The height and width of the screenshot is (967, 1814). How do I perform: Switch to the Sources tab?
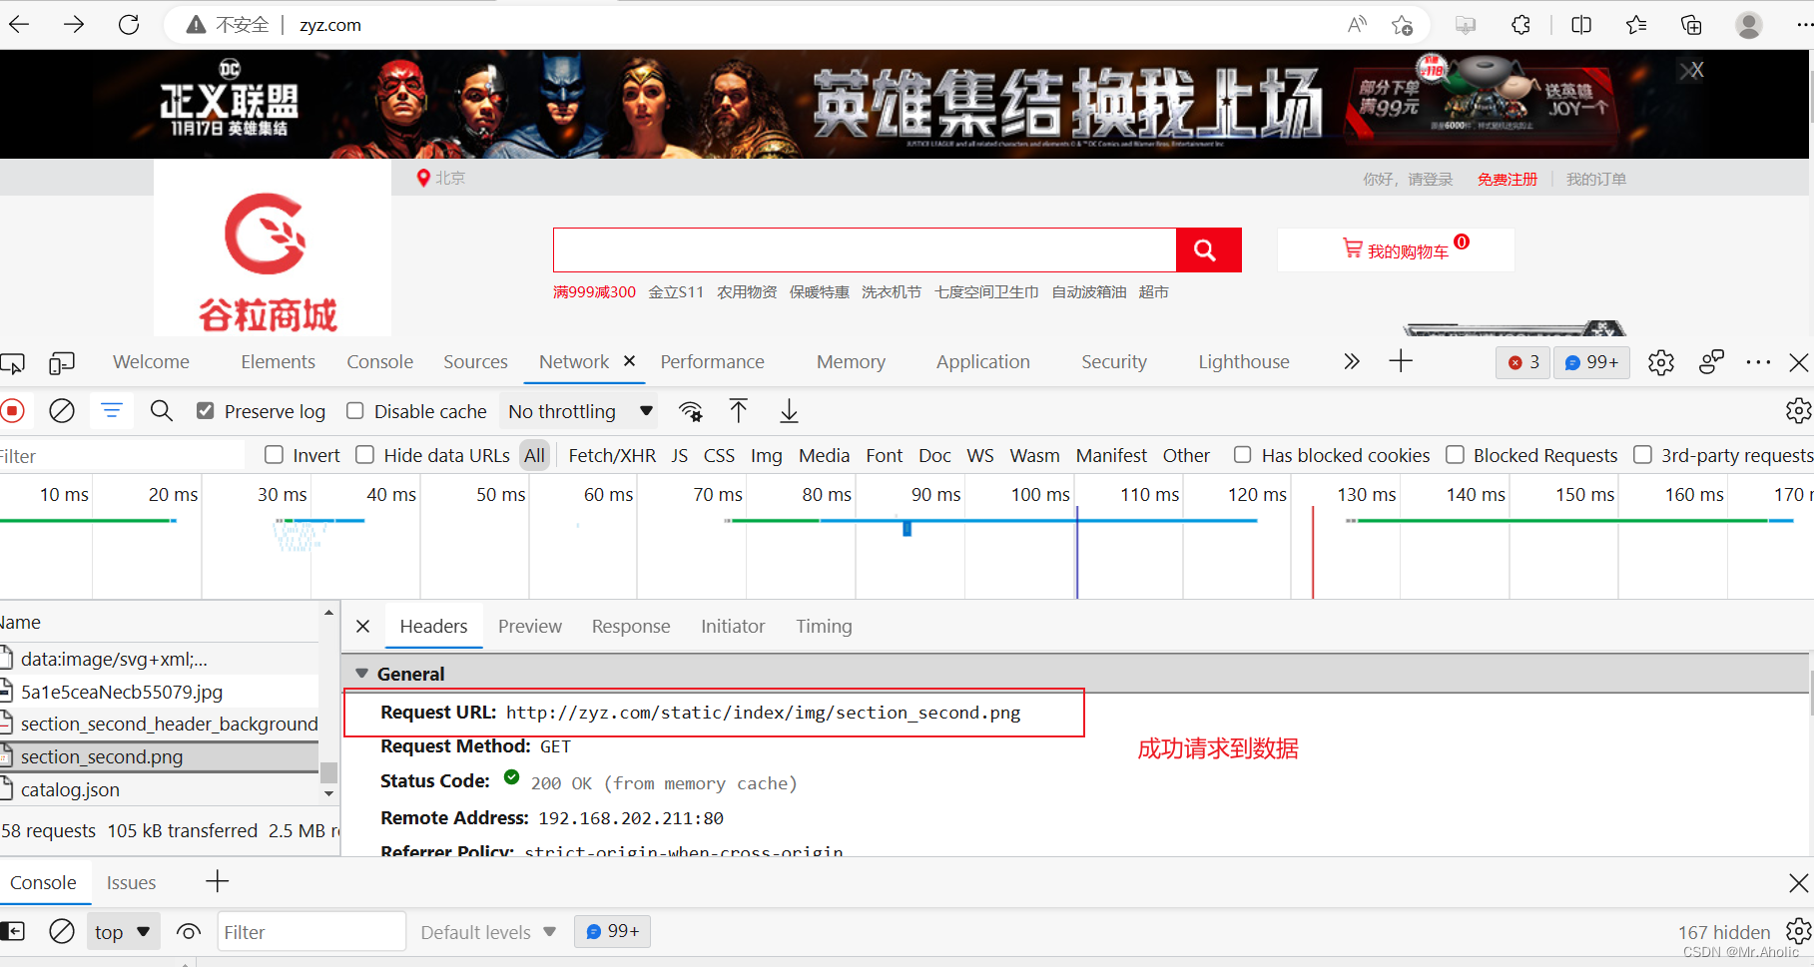475,362
